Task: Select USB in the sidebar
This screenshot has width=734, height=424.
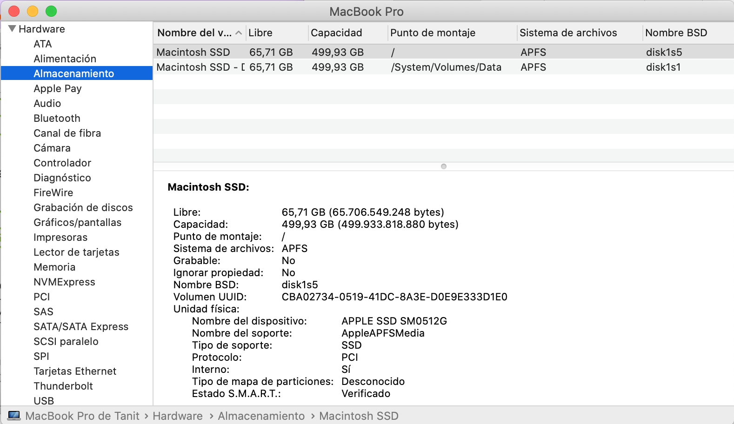Action: 44,401
